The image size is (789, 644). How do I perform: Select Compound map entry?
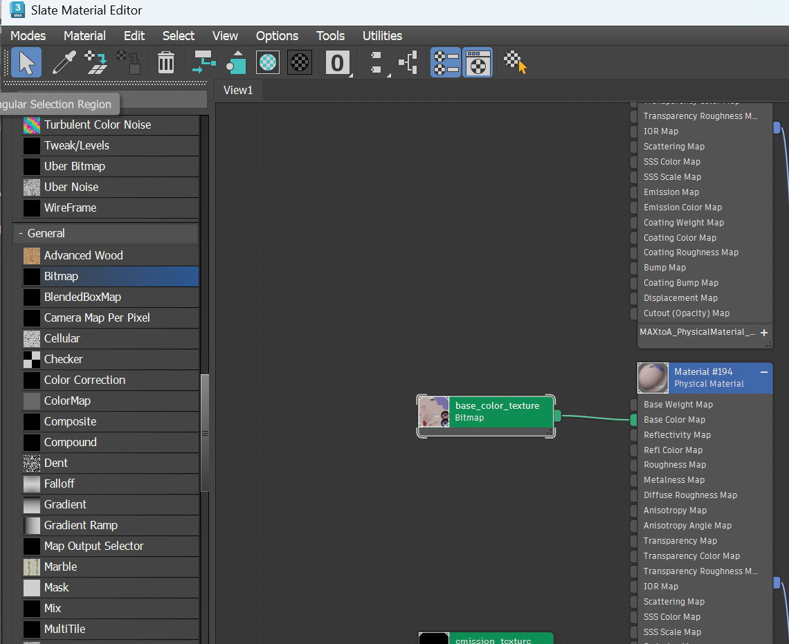point(110,443)
